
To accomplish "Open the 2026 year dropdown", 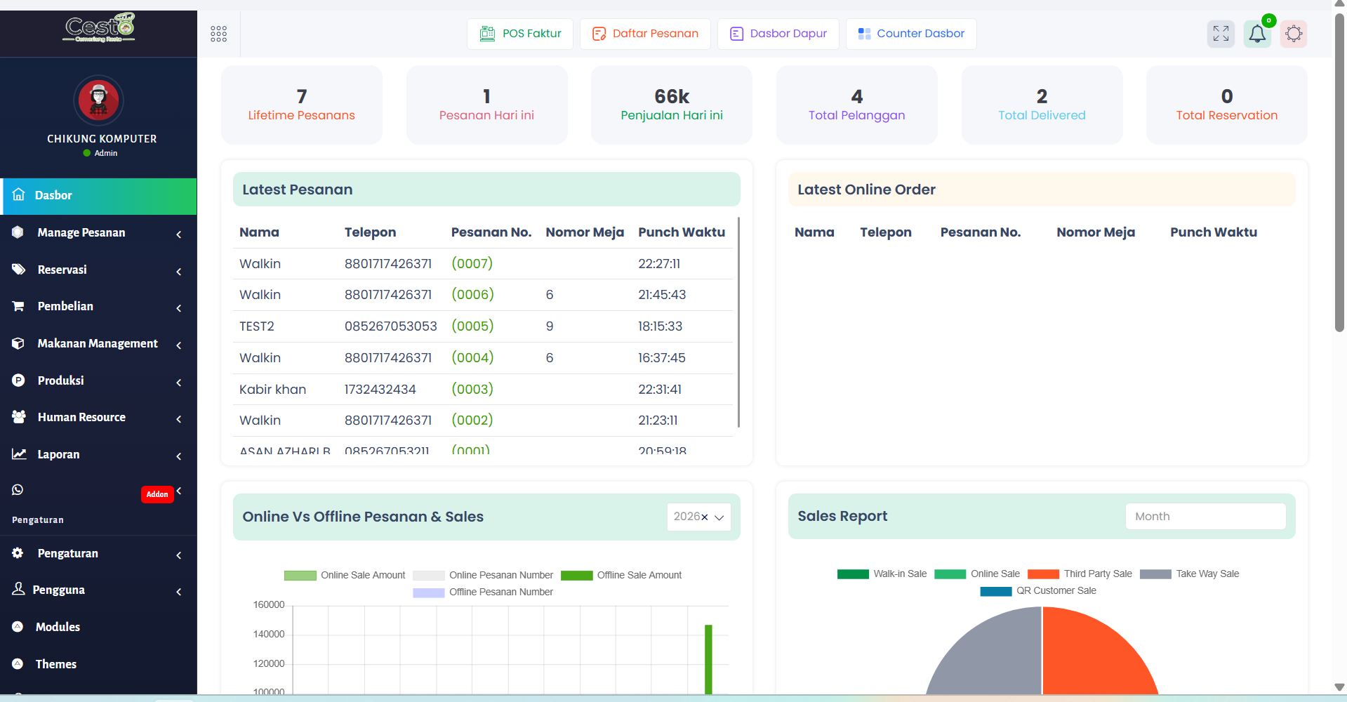I will (698, 517).
